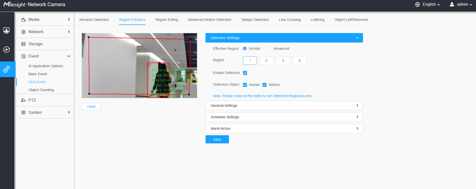
Task: Click the Media camera icon
Action: tap(23, 20)
